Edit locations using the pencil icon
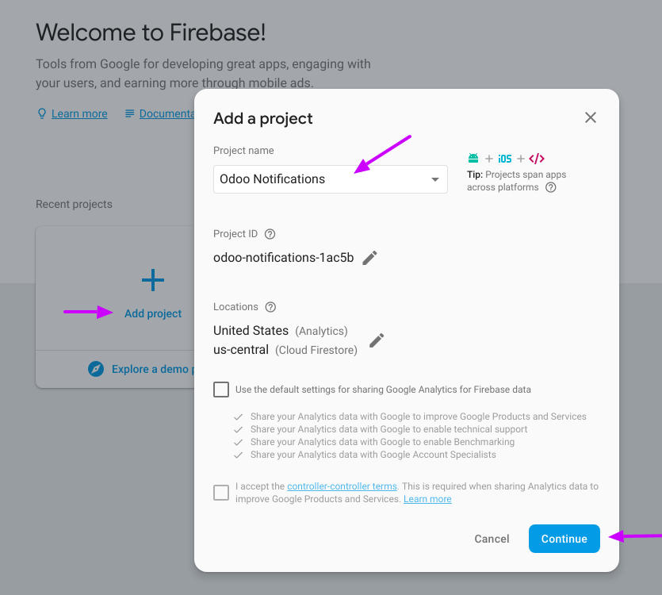662x595 pixels. tap(377, 340)
